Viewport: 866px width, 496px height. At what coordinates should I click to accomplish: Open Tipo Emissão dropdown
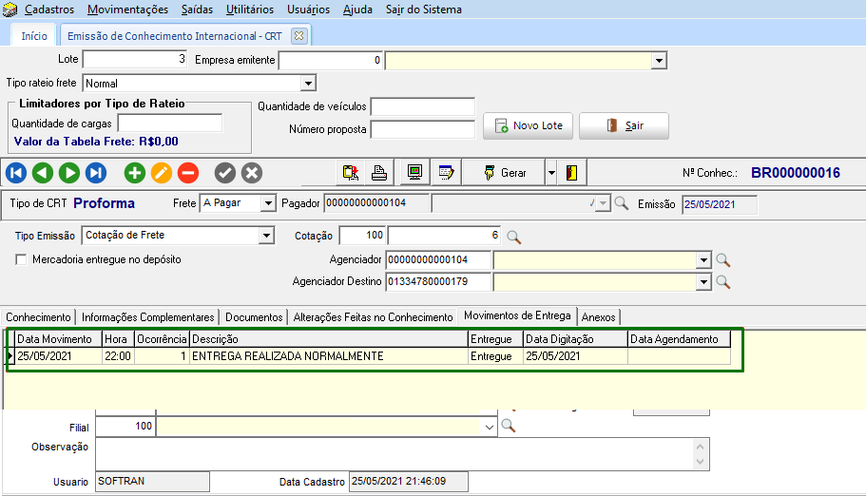[x=266, y=236]
